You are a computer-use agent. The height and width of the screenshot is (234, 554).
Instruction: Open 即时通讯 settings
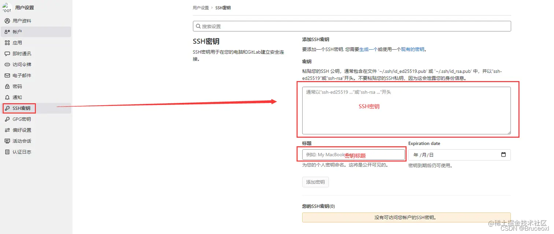[x=20, y=54]
